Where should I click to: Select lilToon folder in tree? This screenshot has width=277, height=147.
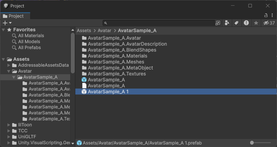coord(25,125)
